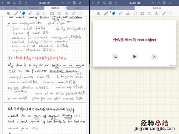This screenshot has height=134, width=179.
Task: Switch to 2020 tab in left window
Action: click(x=11, y=8)
